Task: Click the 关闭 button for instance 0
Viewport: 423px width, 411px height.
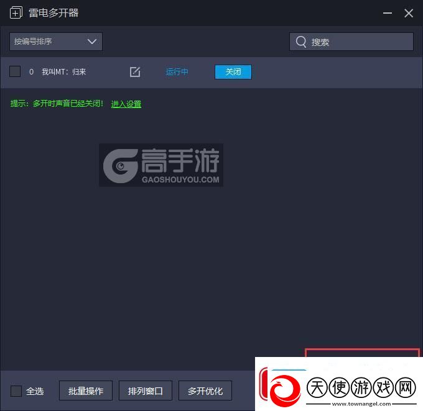Action: [233, 72]
